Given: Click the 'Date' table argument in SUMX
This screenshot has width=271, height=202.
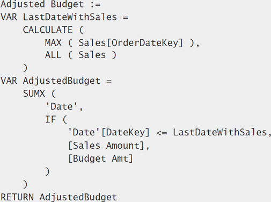Looking at the screenshot, I should point(62,106).
